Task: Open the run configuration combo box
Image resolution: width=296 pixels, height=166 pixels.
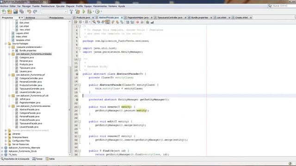Action: [x=54, y=12]
